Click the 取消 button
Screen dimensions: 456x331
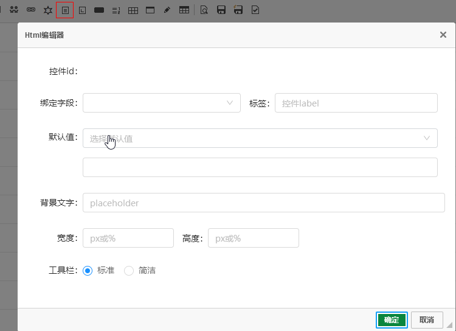pyautogui.click(x=427, y=320)
